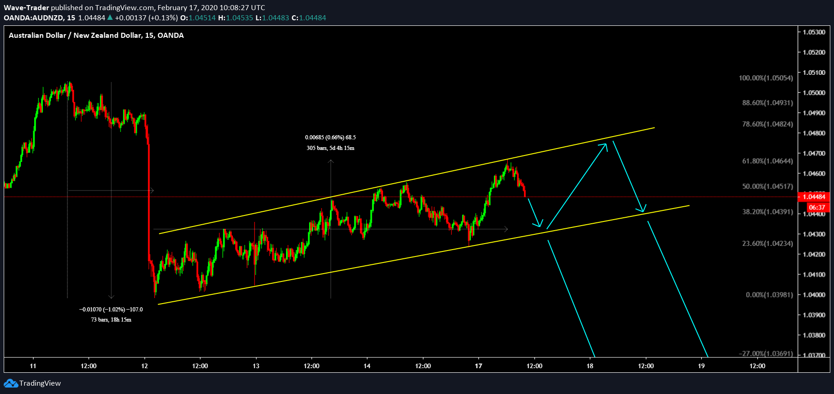
Task: Click the 50.00%(1.04517) Fibonacci label
Action: 767,186
